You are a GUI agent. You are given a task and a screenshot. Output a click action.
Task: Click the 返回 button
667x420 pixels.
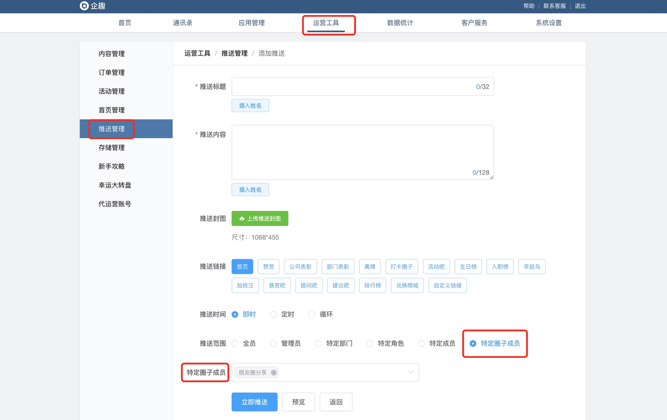(336, 402)
